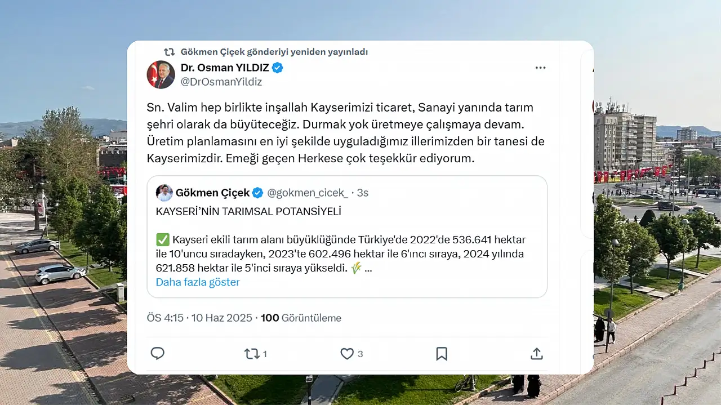Click the reply speech bubble icon
The width and height of the screenshot is (721, 405).
pos(158,354)
